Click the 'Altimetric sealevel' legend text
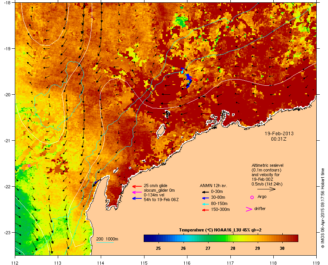This screenshot has height=265, width=328. click(267, 165)
